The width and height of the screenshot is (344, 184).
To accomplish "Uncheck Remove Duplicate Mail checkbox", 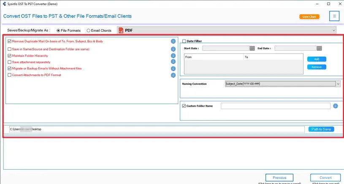I will coord(9,41).
